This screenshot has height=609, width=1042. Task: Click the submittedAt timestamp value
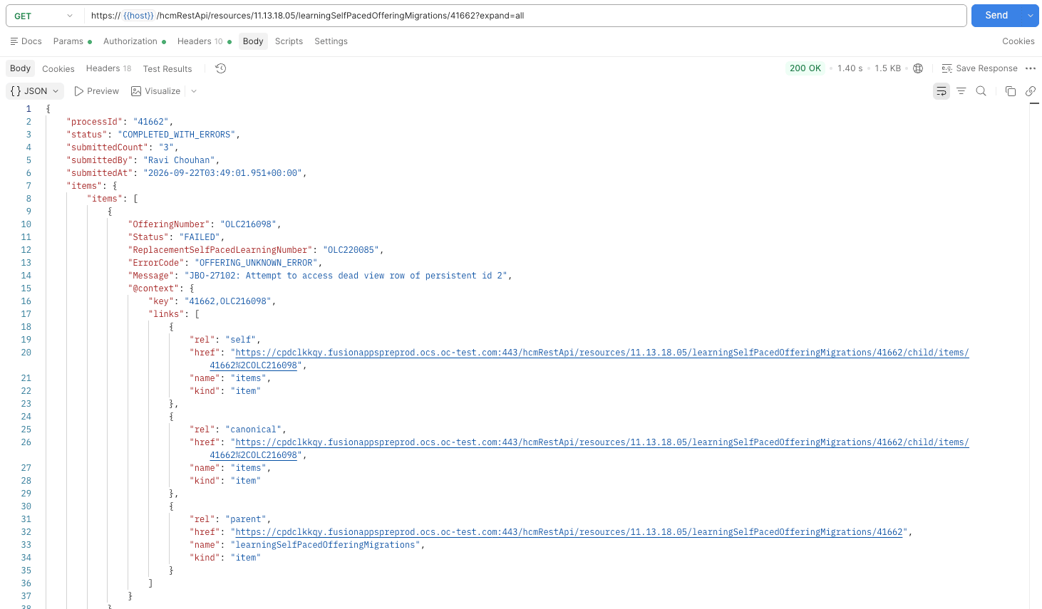224,173
